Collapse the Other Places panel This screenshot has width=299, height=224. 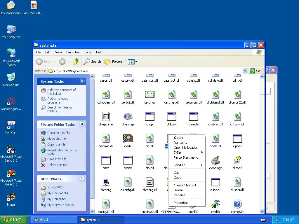click(82, 178)
